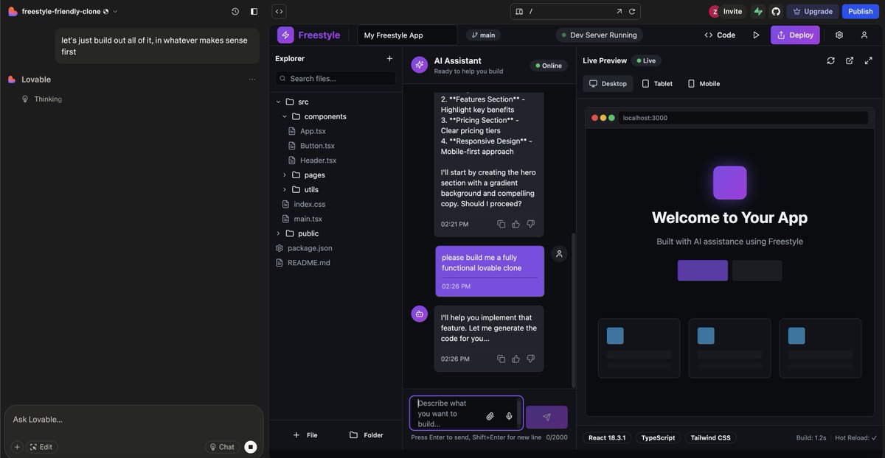Dislike the 02:26 PM assistant reply
885x458 pixels.
530,359
